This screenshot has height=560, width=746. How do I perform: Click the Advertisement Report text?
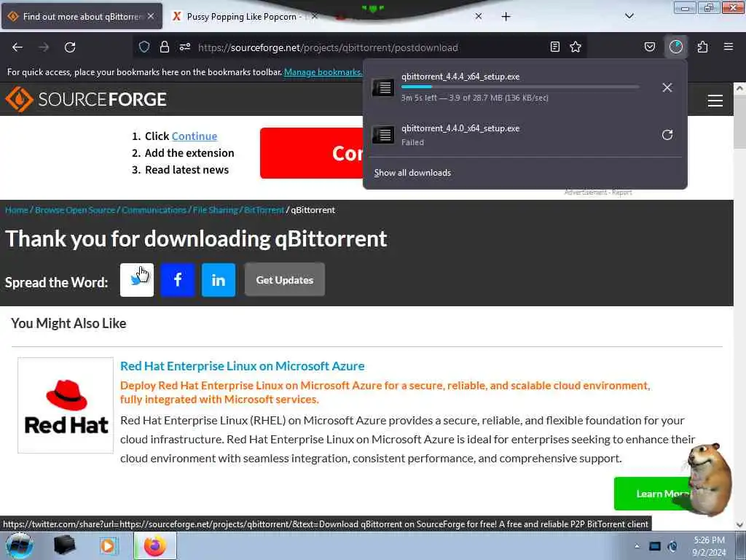tap(598, 192)
